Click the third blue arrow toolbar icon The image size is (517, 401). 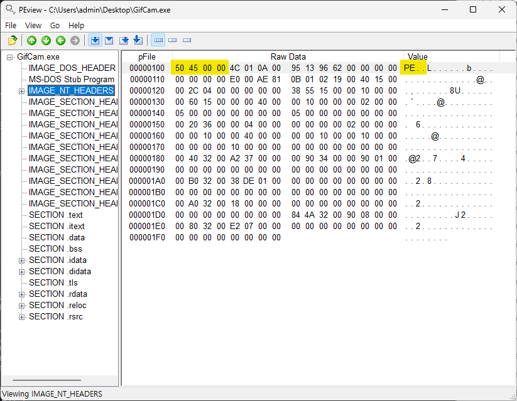pos(124,41)
